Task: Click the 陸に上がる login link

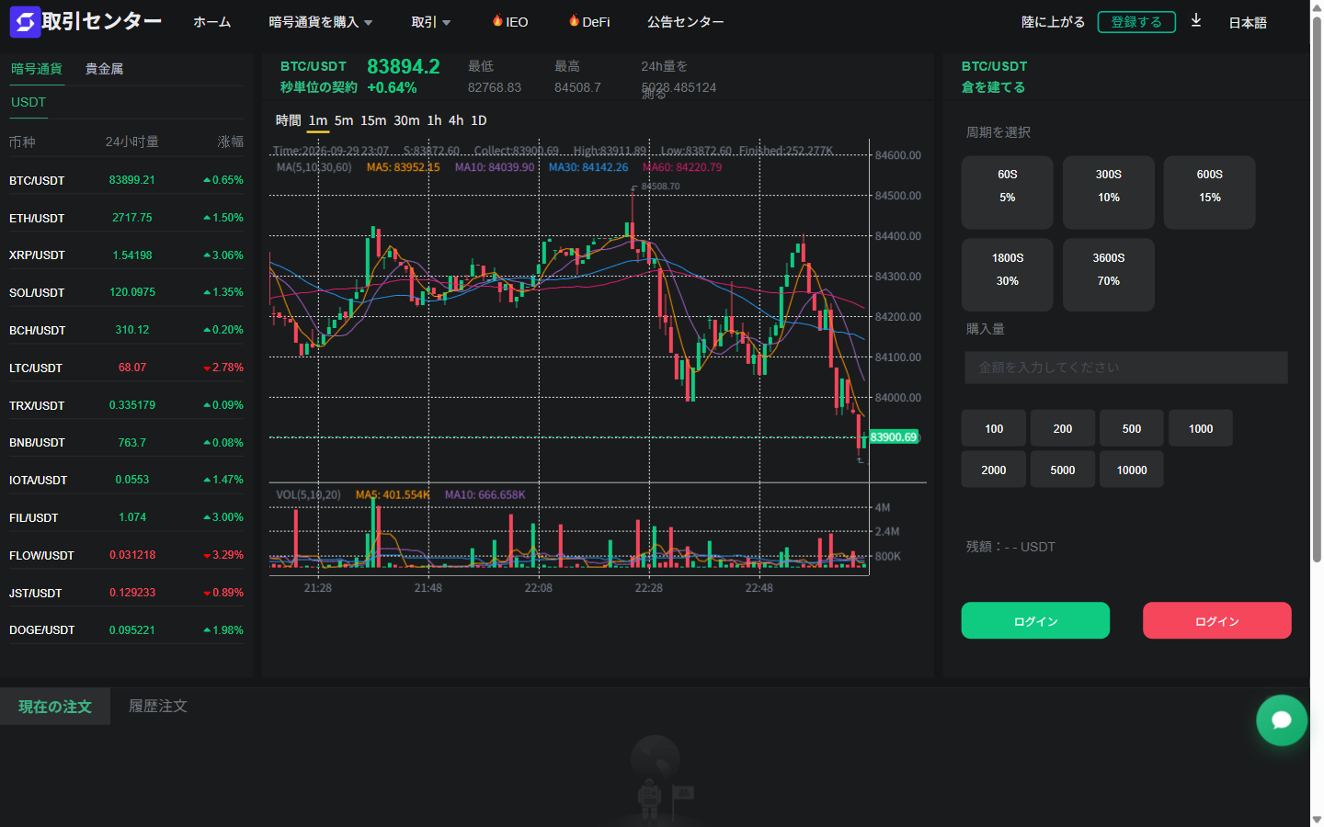Action: pos(1053,22)
